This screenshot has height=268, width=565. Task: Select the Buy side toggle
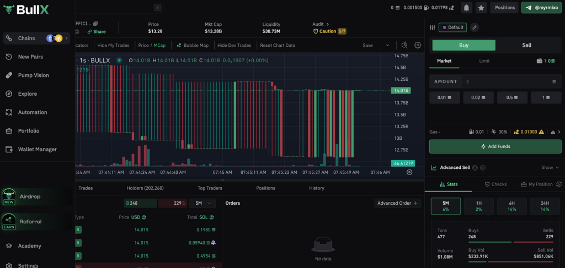pyautogui.click(x=463, y=45)
